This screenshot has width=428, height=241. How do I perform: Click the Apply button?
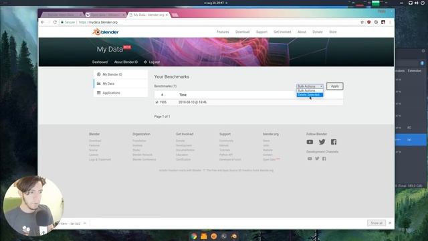coord(334,86)
